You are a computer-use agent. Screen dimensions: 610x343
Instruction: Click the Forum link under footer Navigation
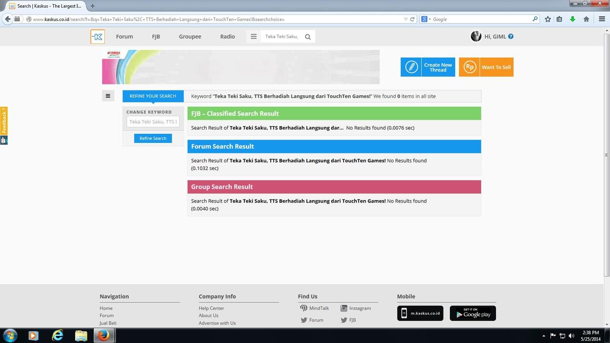(x=106, y=315)
